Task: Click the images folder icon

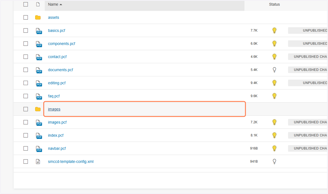Action: 38,109
